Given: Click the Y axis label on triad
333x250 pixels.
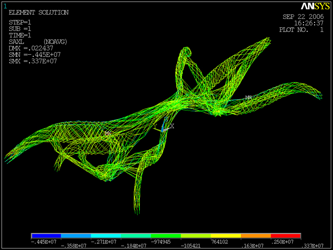Looking at the screenshot, I should point(155,126).
